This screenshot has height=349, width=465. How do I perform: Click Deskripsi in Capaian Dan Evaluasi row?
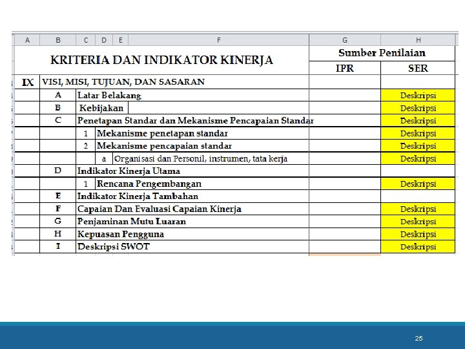(418, 209)
